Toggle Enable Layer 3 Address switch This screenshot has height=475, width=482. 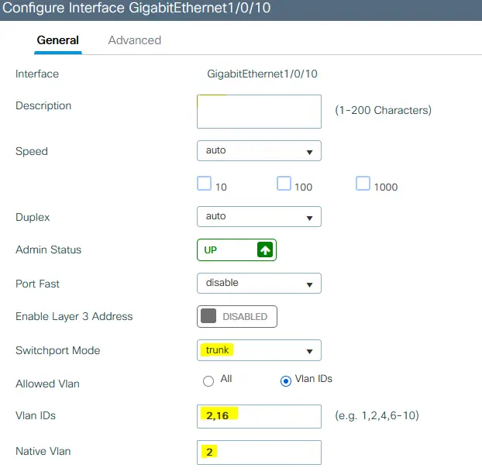(x=237, y=316)
